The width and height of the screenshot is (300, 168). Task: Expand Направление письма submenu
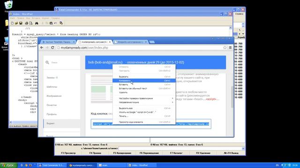tap(144, 102)
